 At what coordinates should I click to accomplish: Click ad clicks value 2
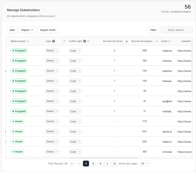(114, 51)
